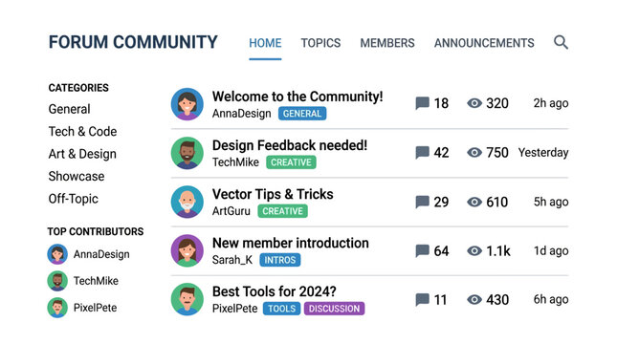Select the Tech & Code category
617x344 pixels.
pos(82,131)
